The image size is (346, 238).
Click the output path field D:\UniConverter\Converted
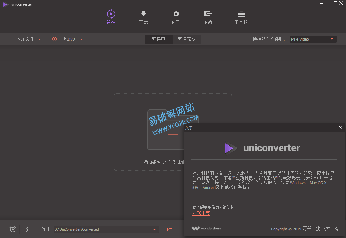point(106,229)
